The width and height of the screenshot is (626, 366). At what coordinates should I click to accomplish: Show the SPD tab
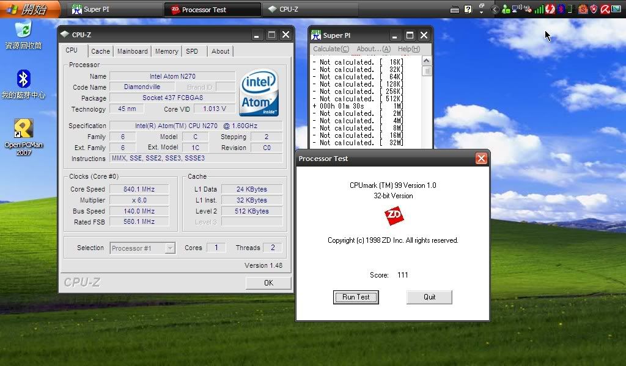click(192, 51)
